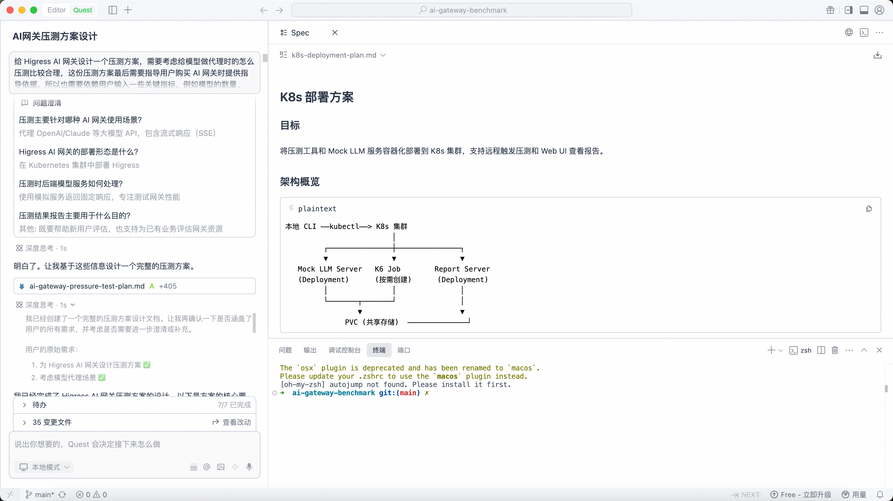
Task: Click the microphone voice input icon
Action: pos(249,467)
